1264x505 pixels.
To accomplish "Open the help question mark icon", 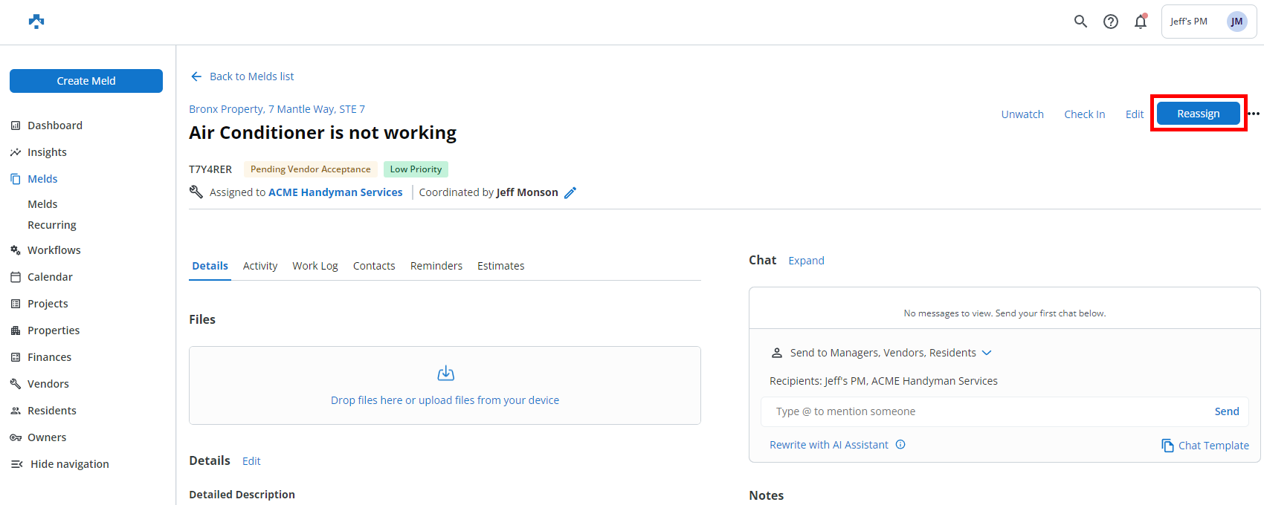I will [x=1111, y=22].
